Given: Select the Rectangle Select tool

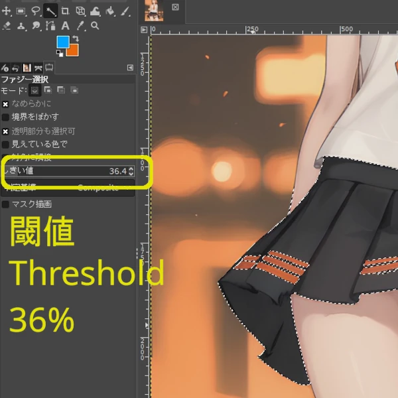Looking at the screenshot, I should 21,11.
